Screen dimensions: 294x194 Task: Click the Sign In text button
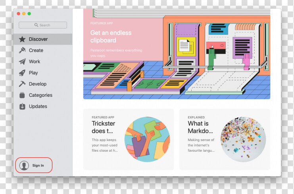38,166
